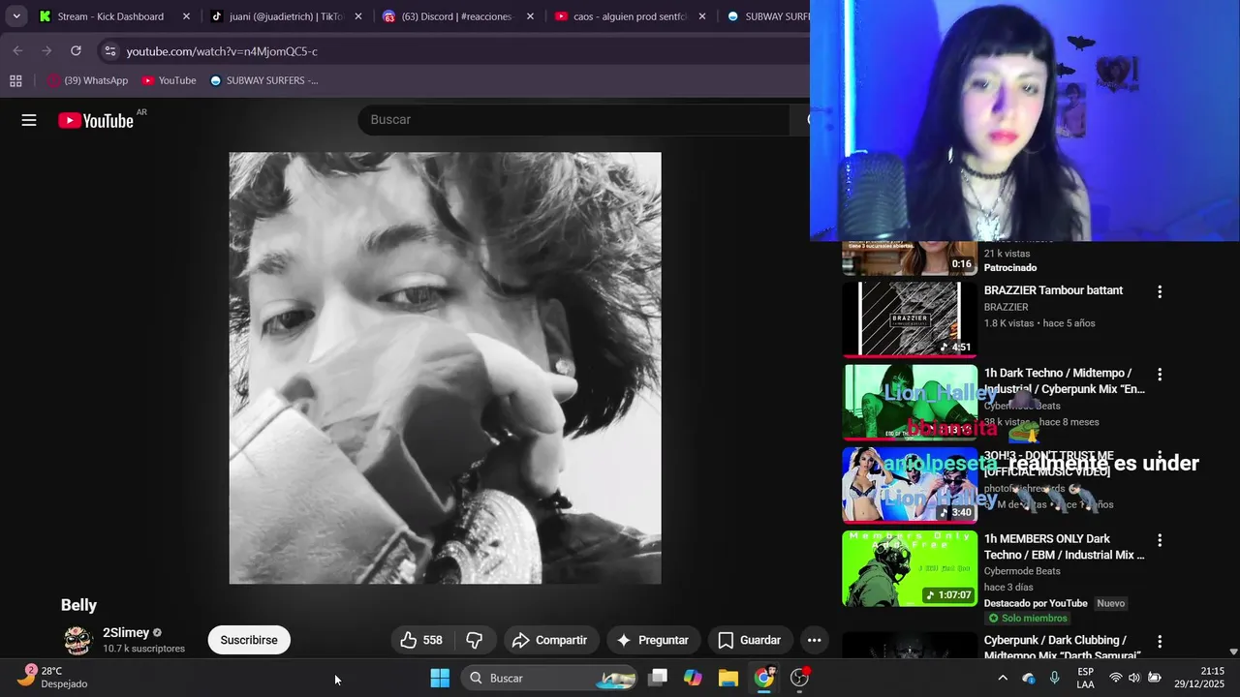Click the main Belly video player
Screen dimensions: 1240x697
[x=445, y=368]
